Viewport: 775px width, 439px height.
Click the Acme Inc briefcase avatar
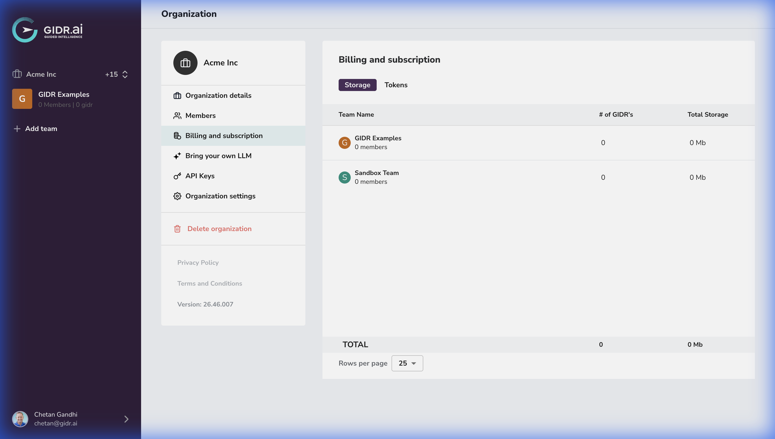click(x=185, y=63)
